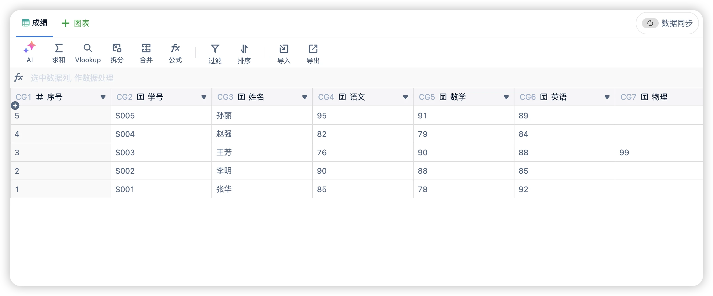Select 序号 cell with value 1
Viewport: 713px width, 296px height.
60,189
